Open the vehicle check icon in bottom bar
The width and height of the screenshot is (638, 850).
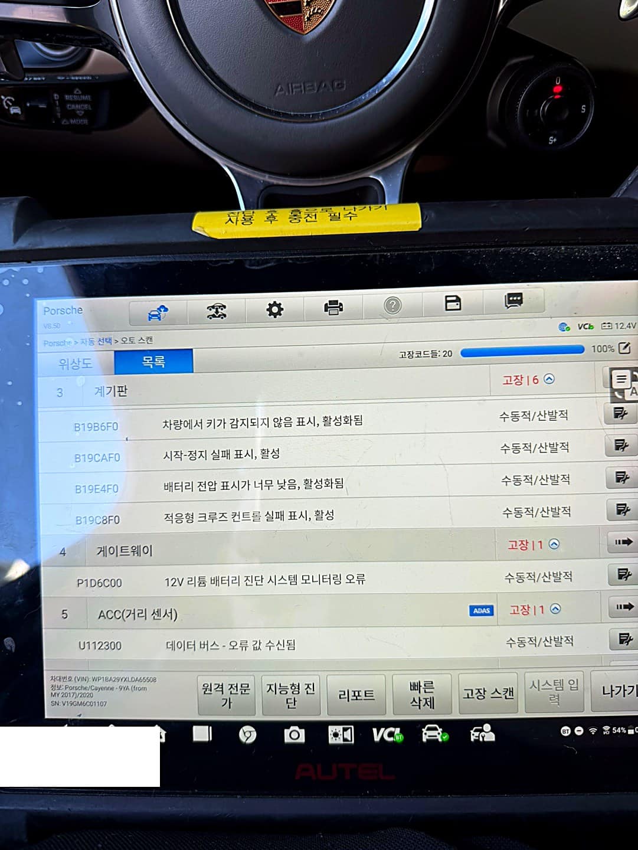click(x=434, y=734)
